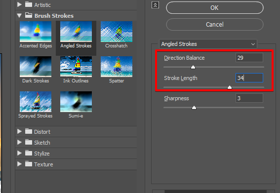Screen dimensions: 280x193
Task: Expand the Distort filter folder
Action: point(19,132)
